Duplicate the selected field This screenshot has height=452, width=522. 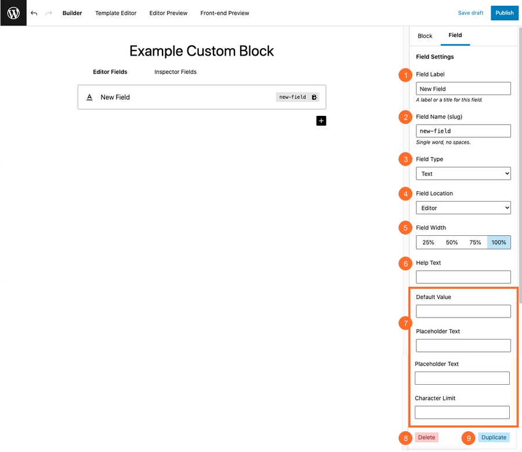494,438
